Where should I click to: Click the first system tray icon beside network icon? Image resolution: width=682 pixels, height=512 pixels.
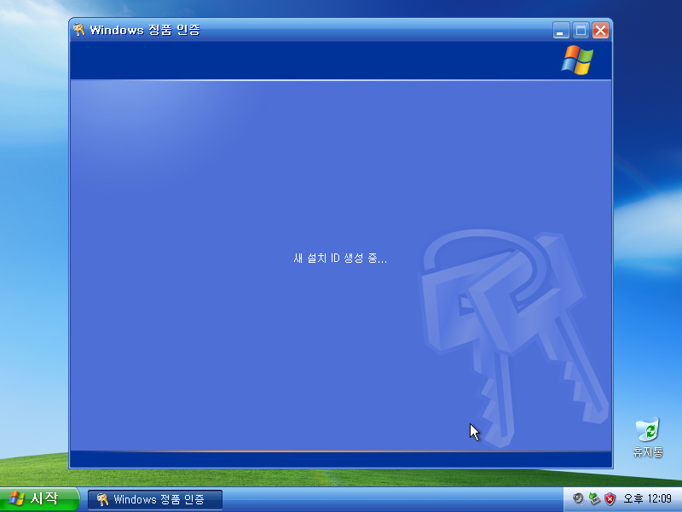[578, 498]
